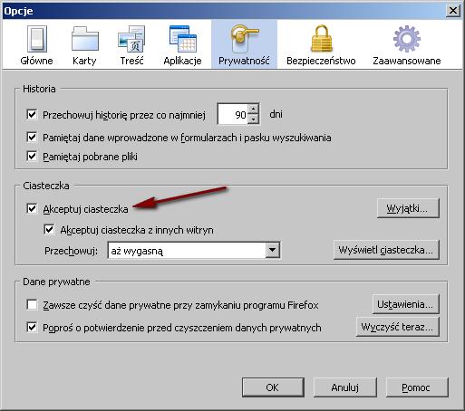Click the history days number field
465x411 pixels.
click(233, 114)
